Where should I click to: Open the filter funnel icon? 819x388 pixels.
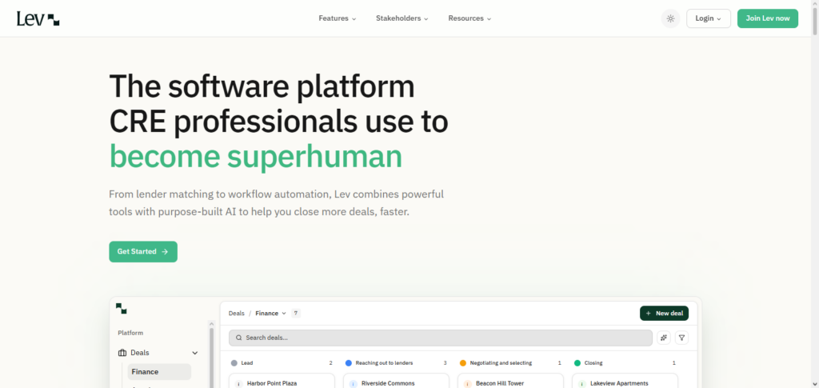point(681,338)
